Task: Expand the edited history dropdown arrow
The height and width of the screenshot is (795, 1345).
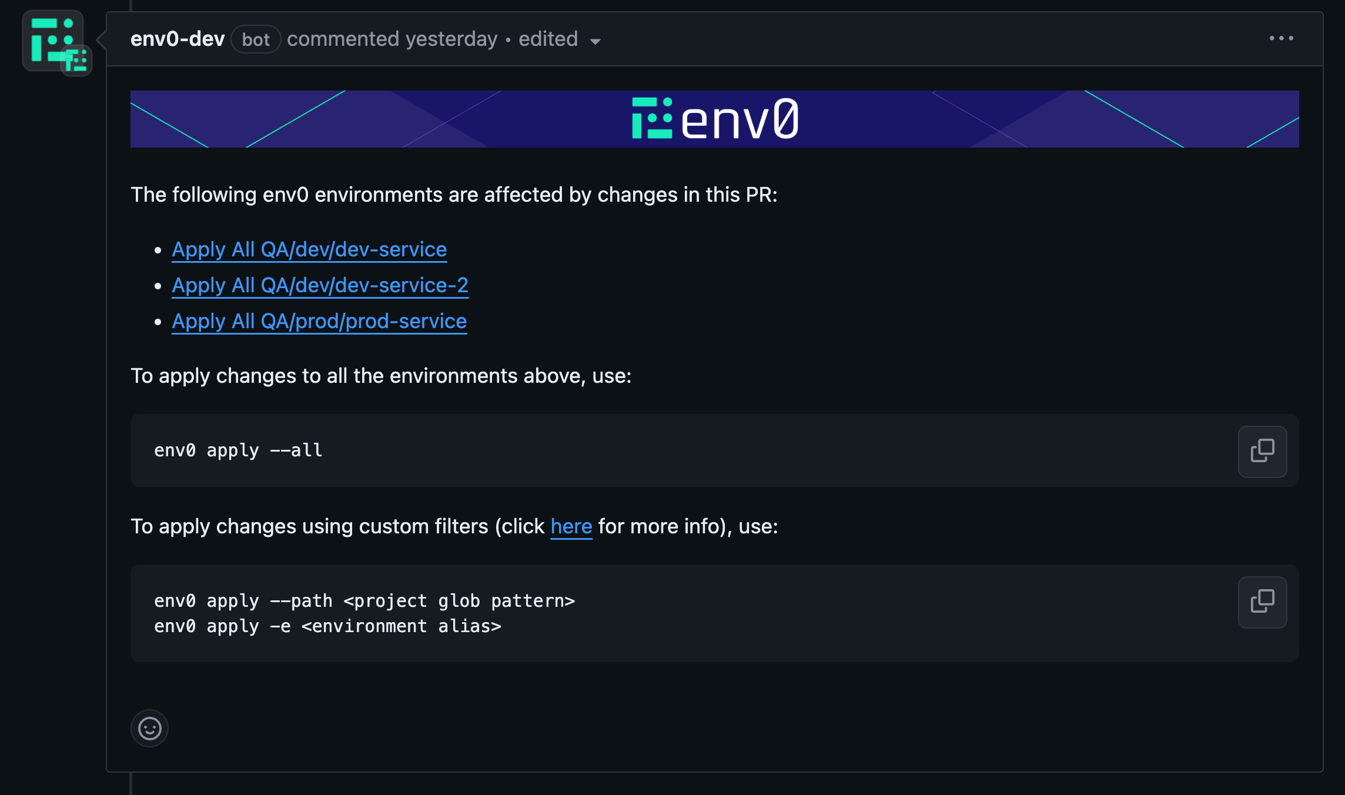Action: coord(595,41)
